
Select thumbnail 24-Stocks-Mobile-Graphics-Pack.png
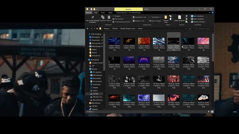pos(144,101)
